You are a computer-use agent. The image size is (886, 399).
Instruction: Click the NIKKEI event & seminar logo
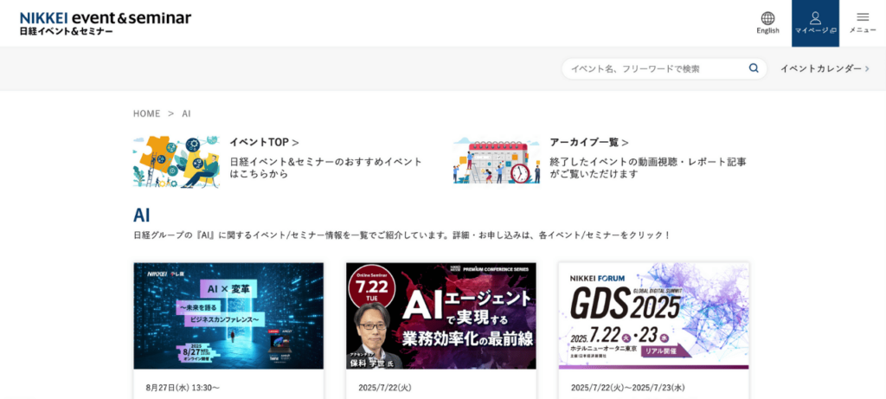[x=106, y=23]
